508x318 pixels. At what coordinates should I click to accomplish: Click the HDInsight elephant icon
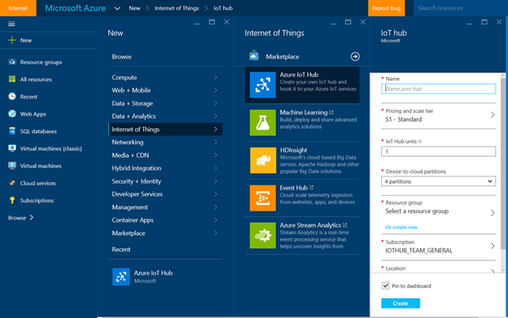pyautogui.click(x=263, y=160)
